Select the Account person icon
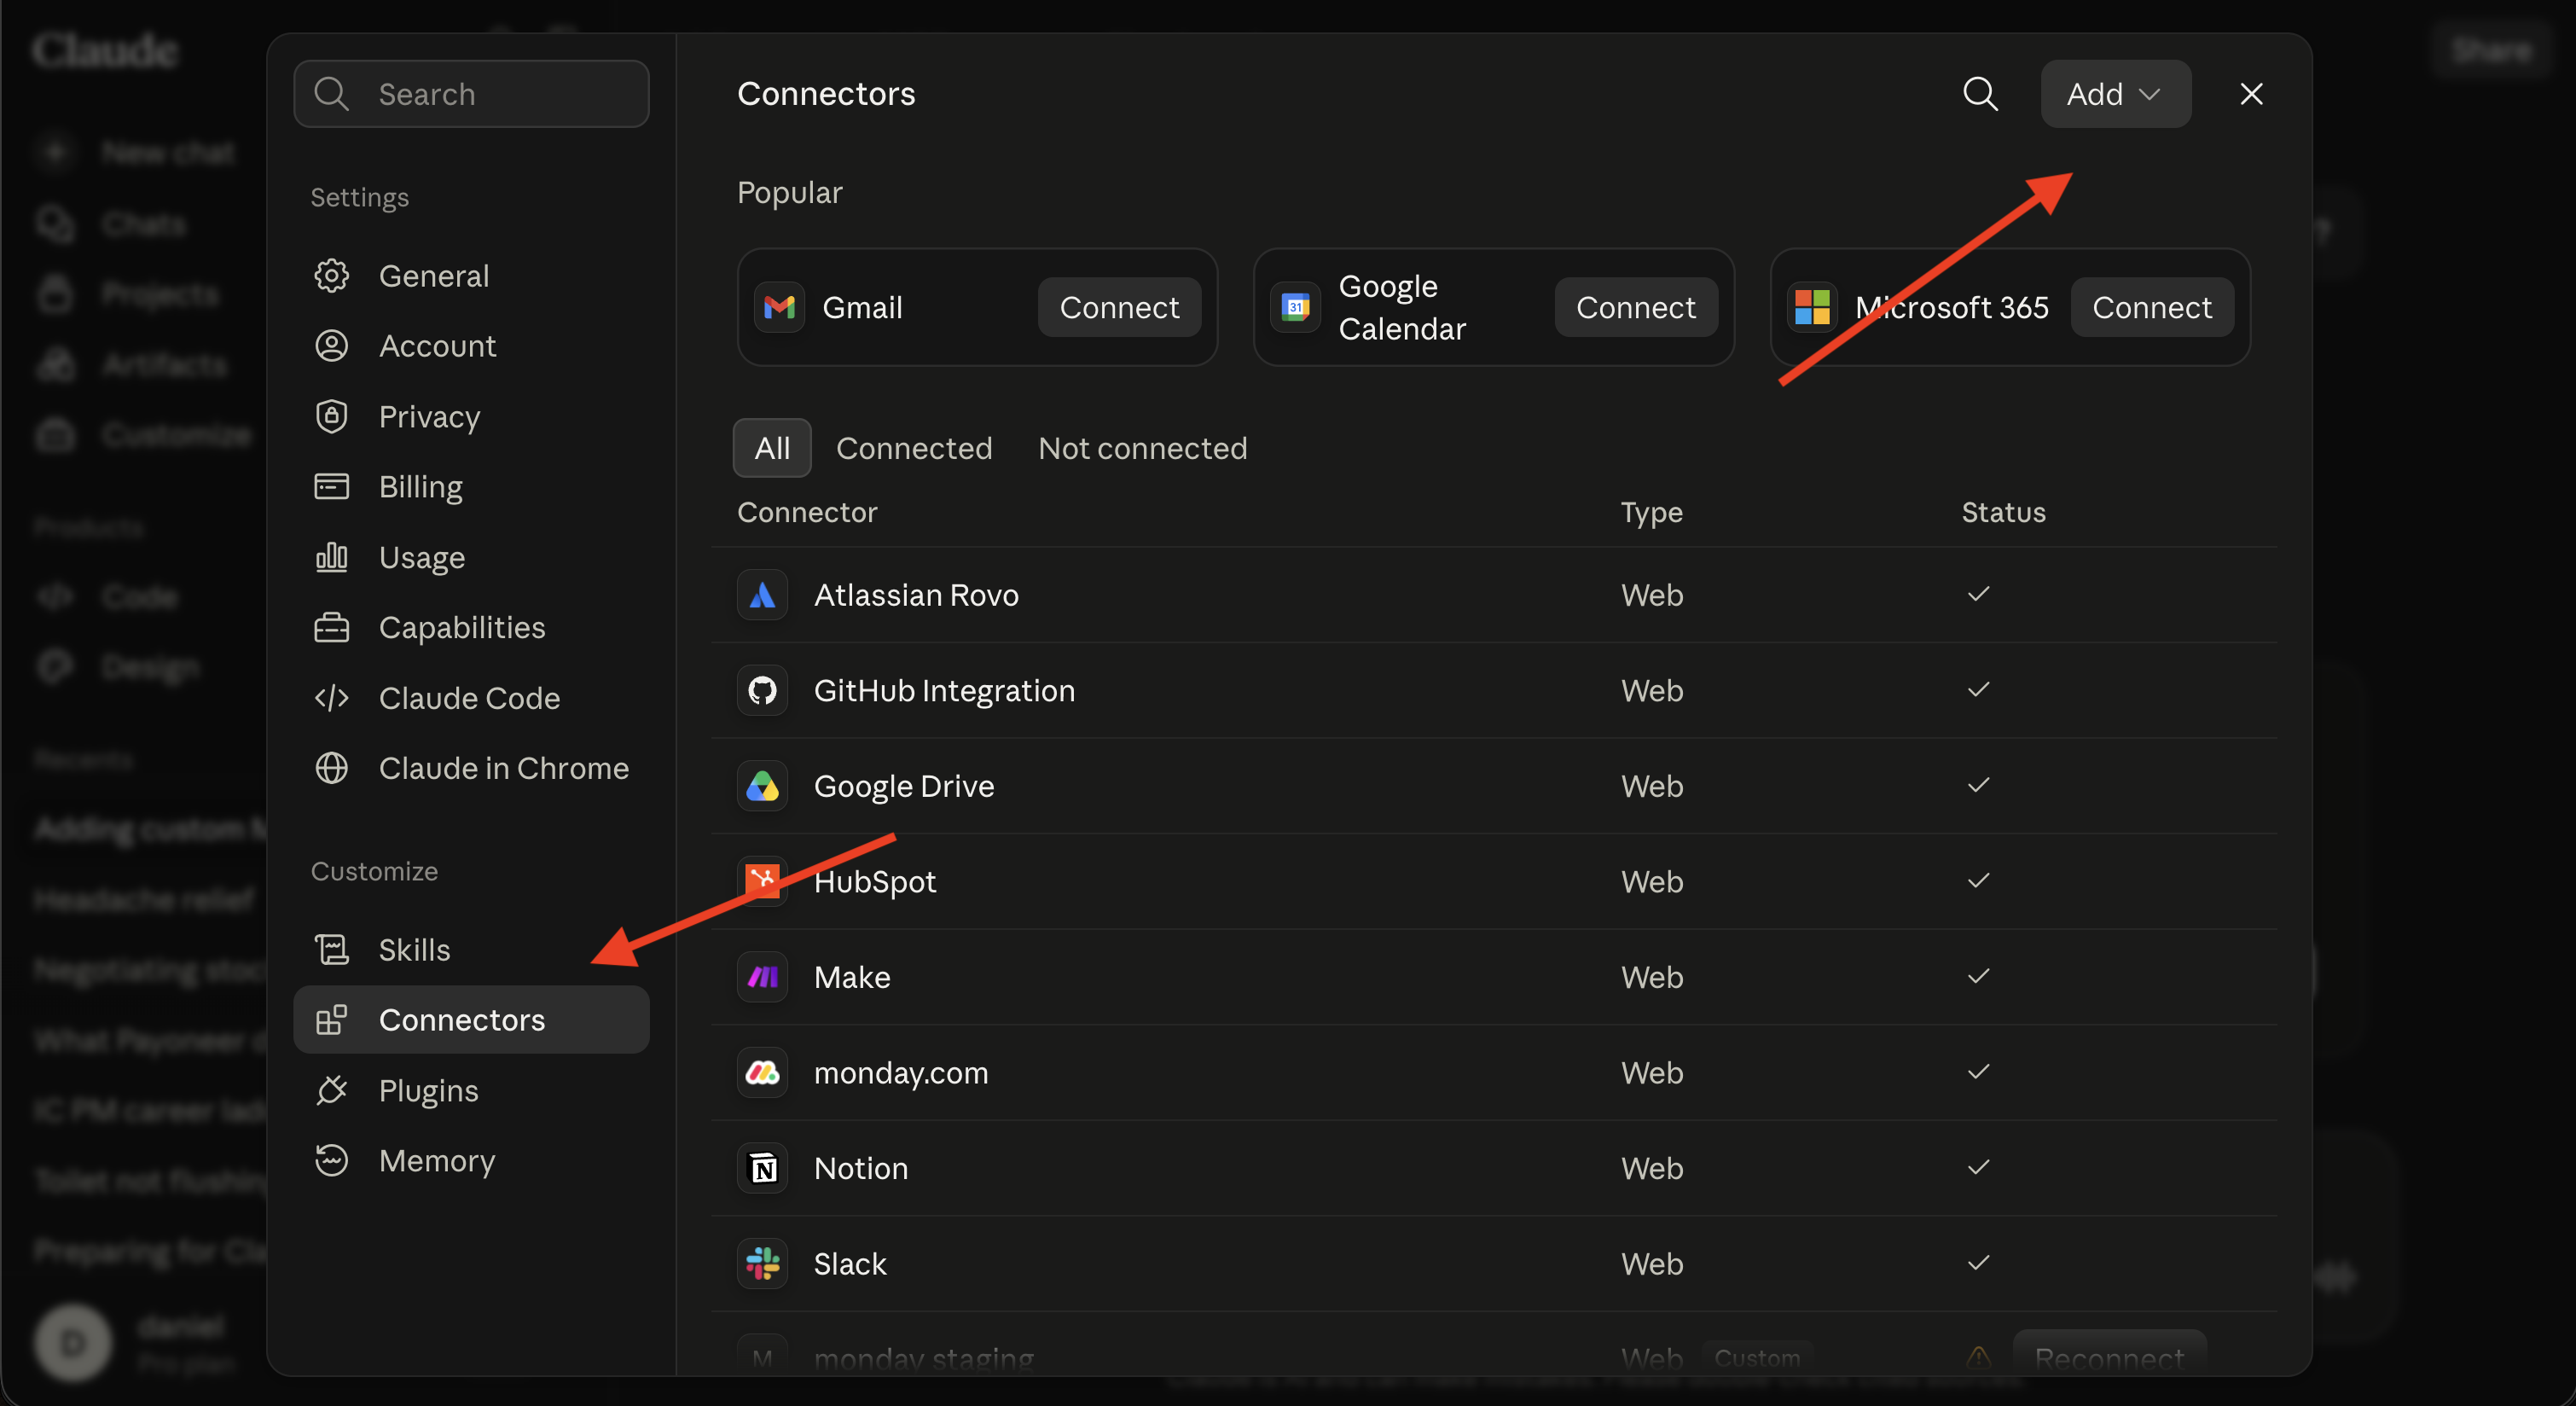 [x=331, y=346]
